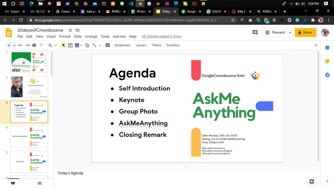Image resolution: width=334 pixels, height=188 pixels.
Task: Choose the Select arrow cursor tool
Action: tap(63, 45)
